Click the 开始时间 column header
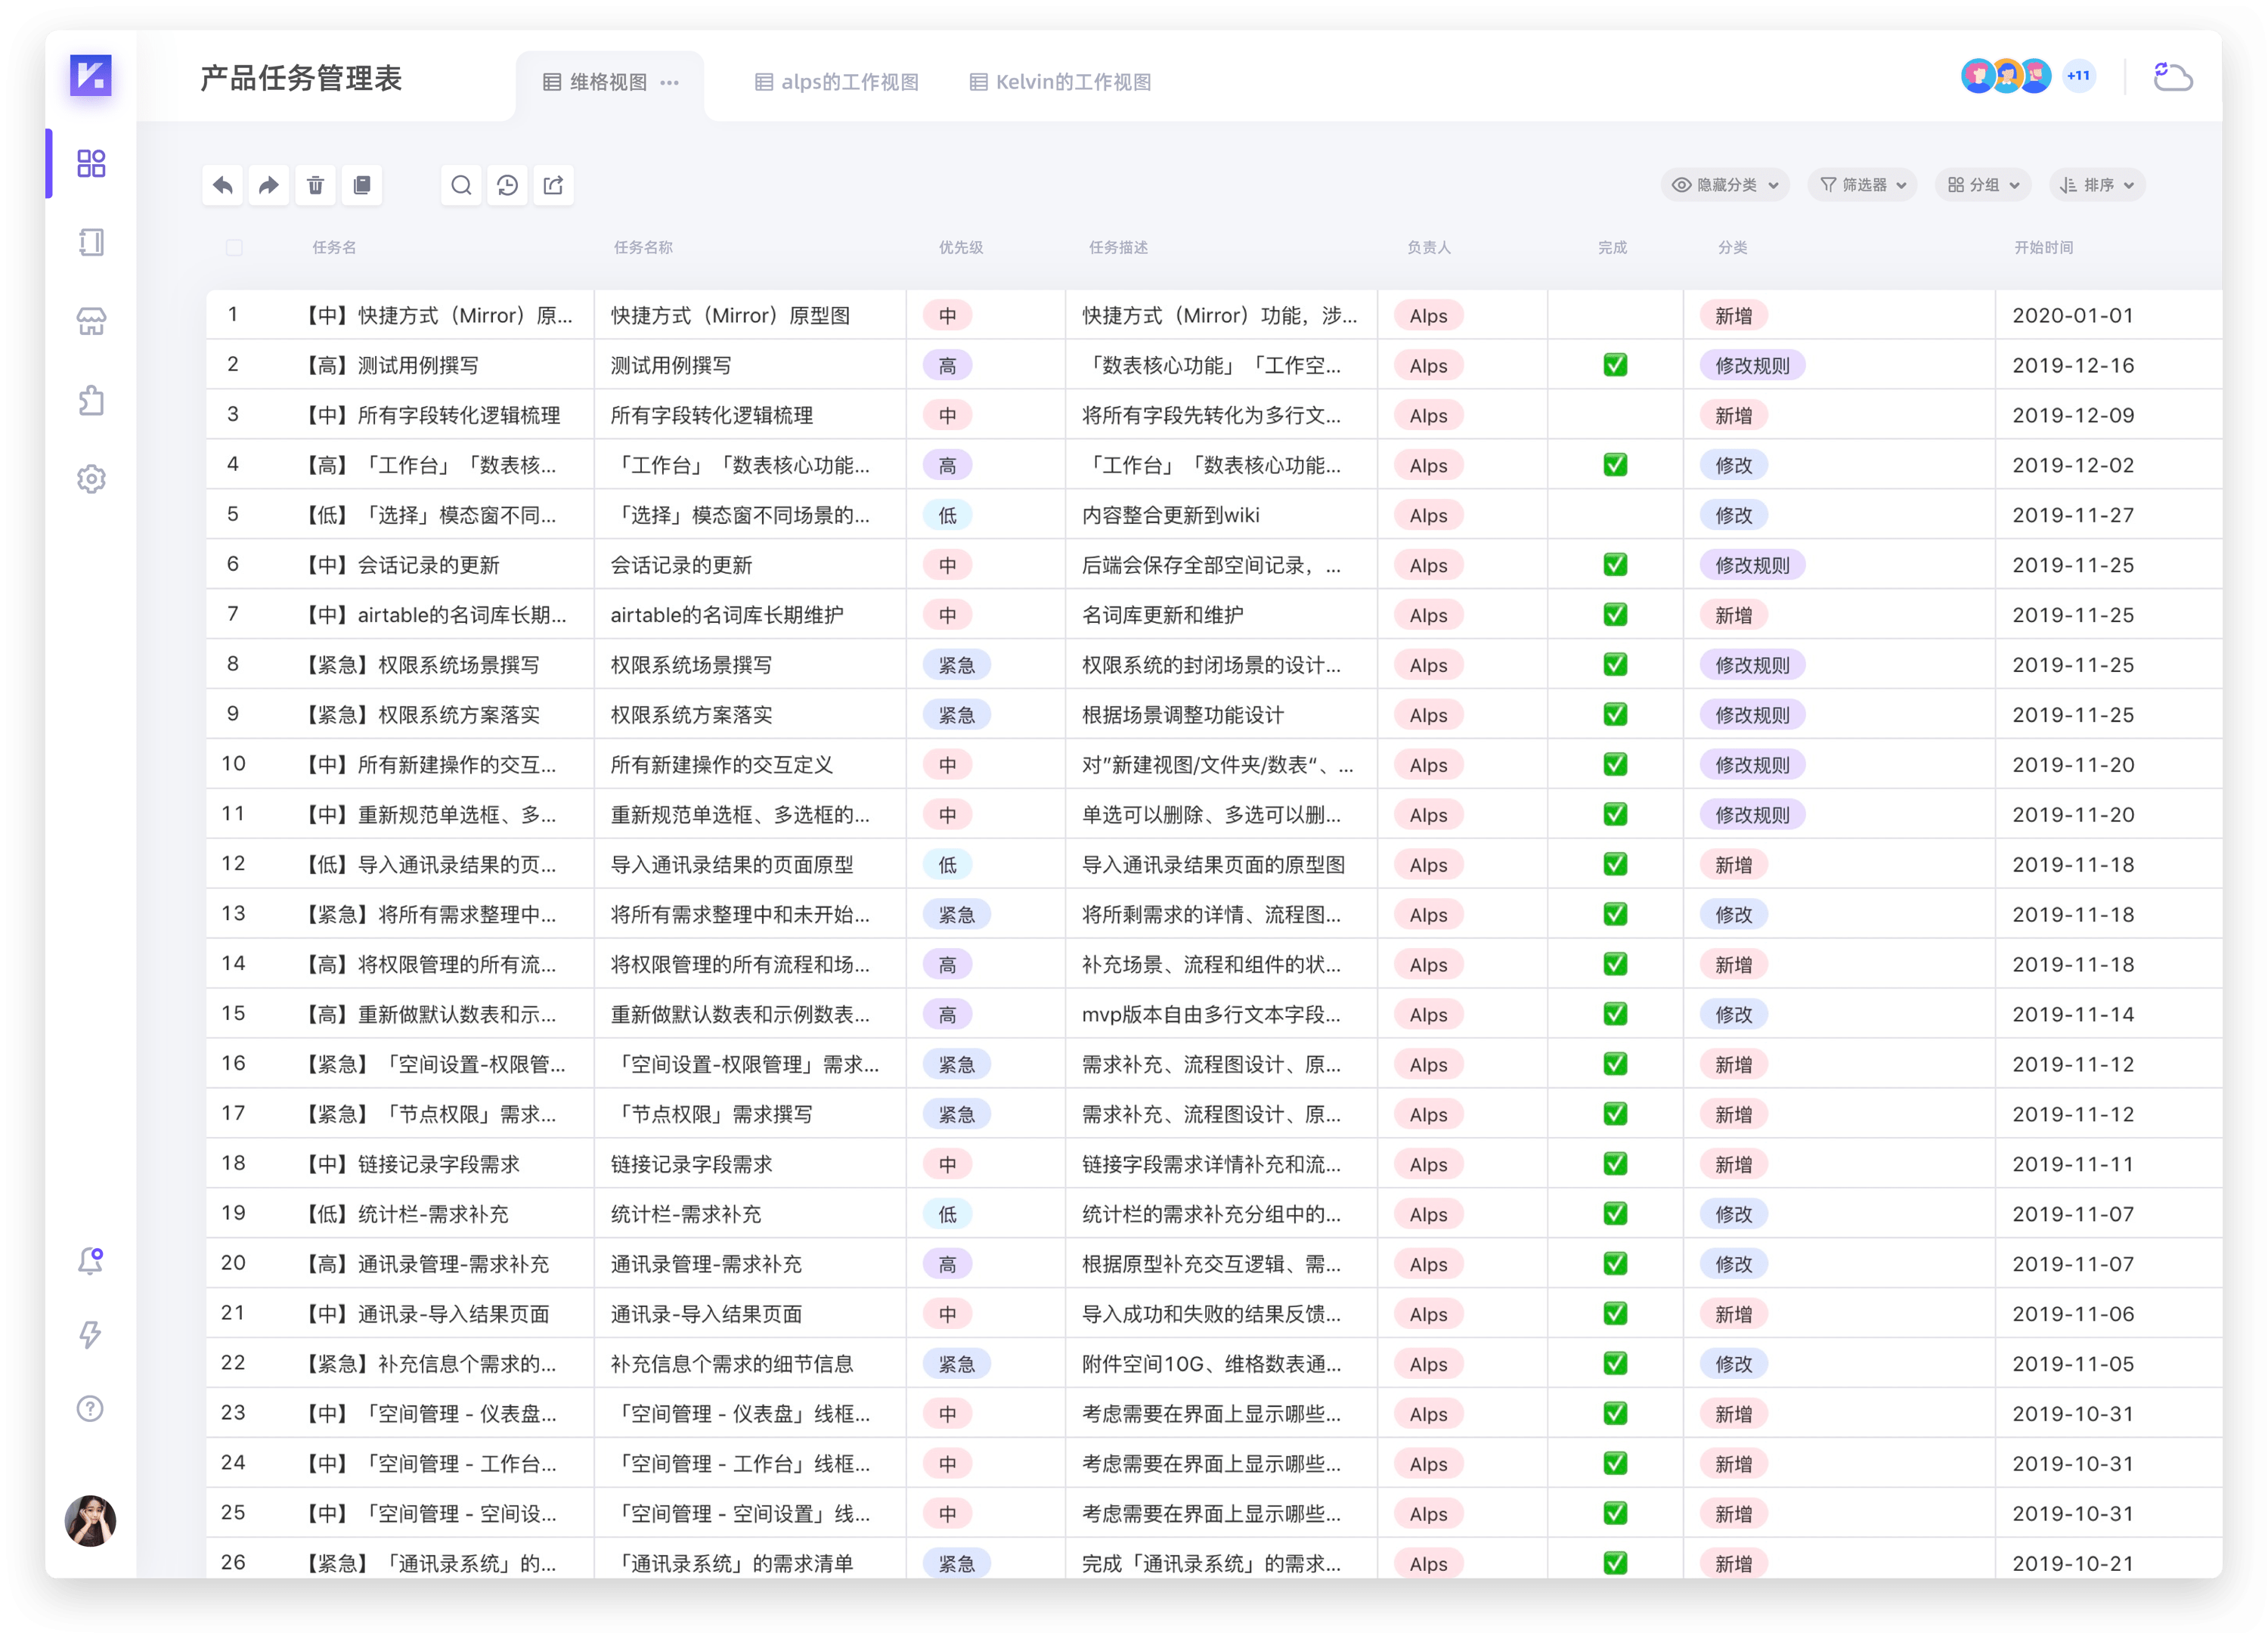The image size is (2268, 1639). (x=2043, y=247)
